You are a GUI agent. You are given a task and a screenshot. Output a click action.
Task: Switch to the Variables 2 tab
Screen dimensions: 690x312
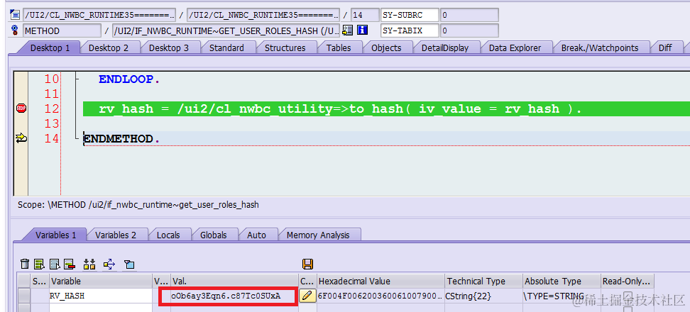click(x=115, y=235)
